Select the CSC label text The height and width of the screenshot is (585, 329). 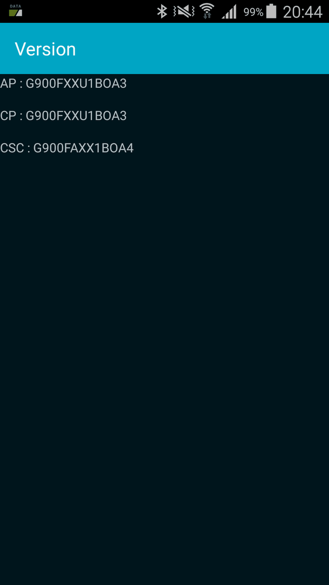(11, 148)
